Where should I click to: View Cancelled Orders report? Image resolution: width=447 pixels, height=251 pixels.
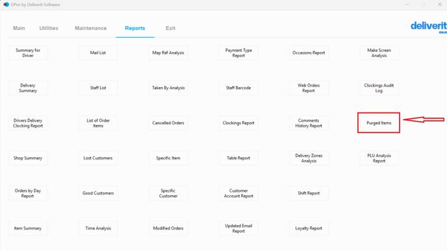(x=168, y=123)
